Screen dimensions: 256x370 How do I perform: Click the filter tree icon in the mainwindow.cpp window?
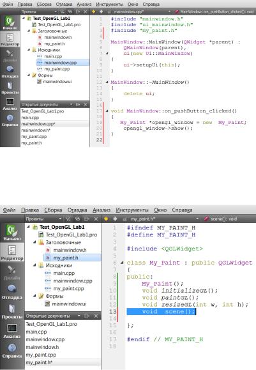coord(62,12)
